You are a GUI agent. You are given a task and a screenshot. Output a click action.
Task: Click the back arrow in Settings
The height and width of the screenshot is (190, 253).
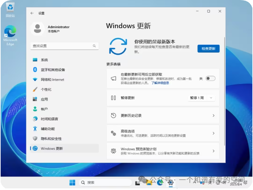point(32,13)
